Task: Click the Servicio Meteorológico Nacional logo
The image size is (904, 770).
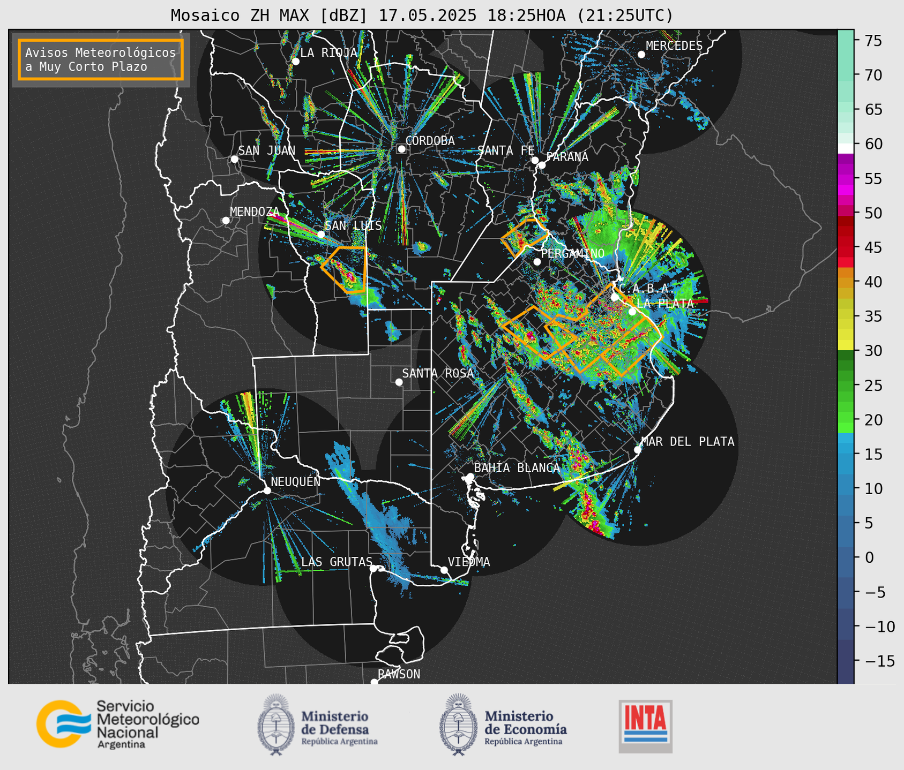Action: [x=117, y=724]
